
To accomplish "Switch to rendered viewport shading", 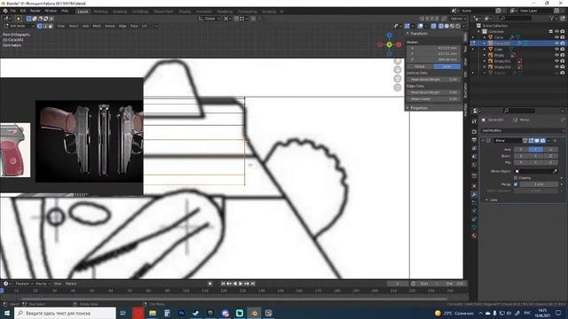I will click(458, 26).
